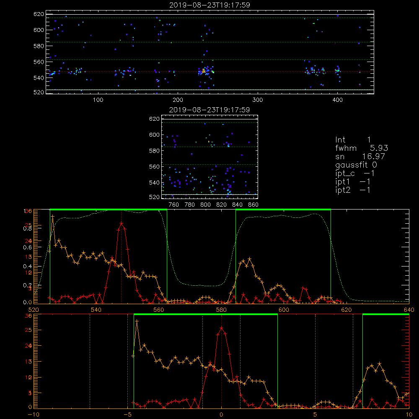Click x-axis label 820 of the small image panel
Screen dimensions: 419x419
point(221,204)
